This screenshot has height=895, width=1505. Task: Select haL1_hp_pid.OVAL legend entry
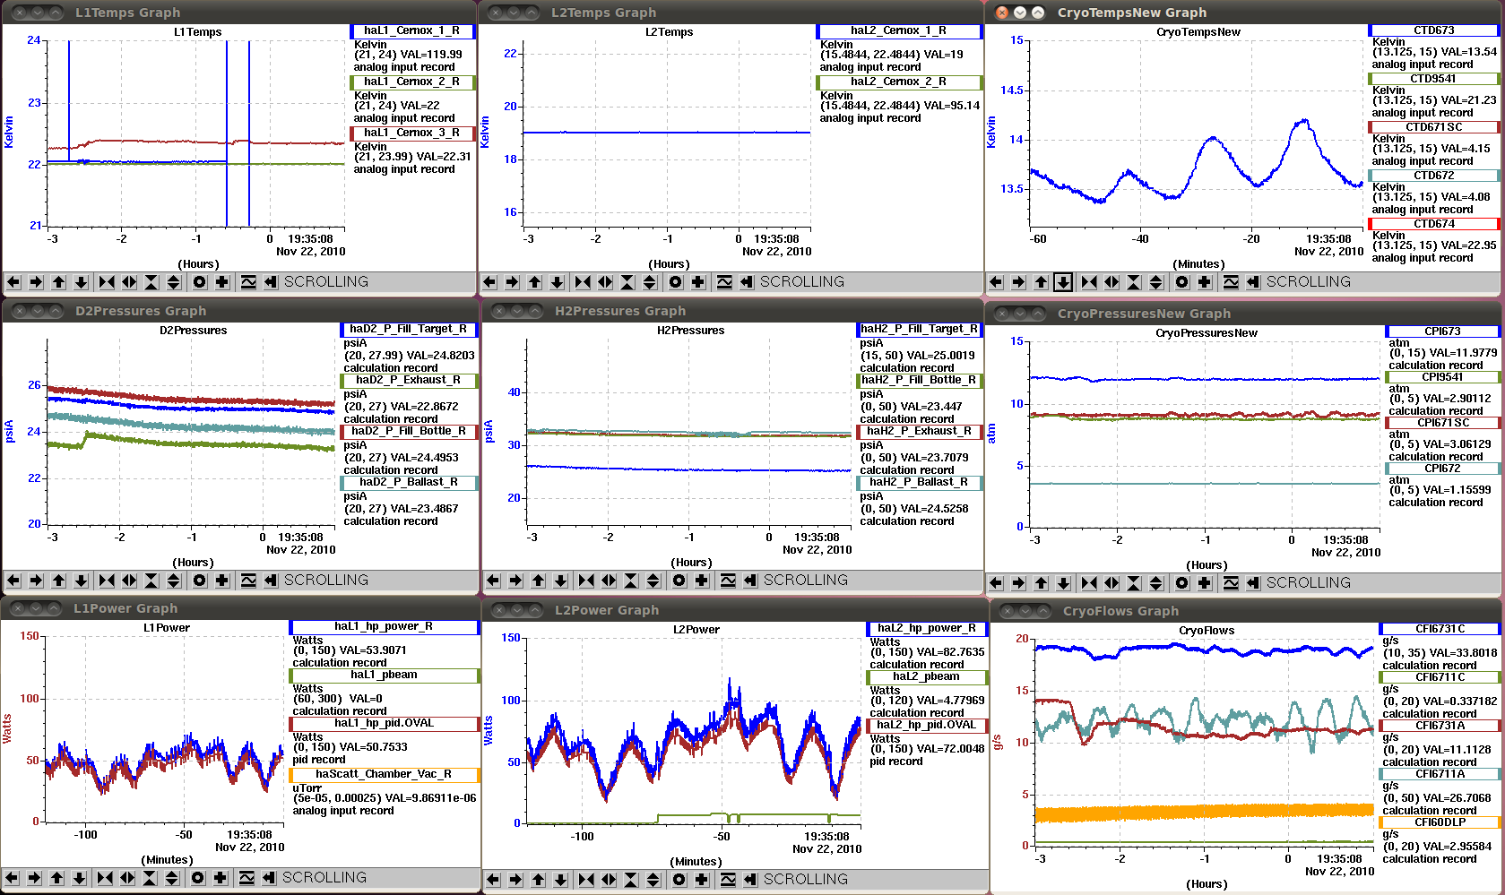coord(384,723)
